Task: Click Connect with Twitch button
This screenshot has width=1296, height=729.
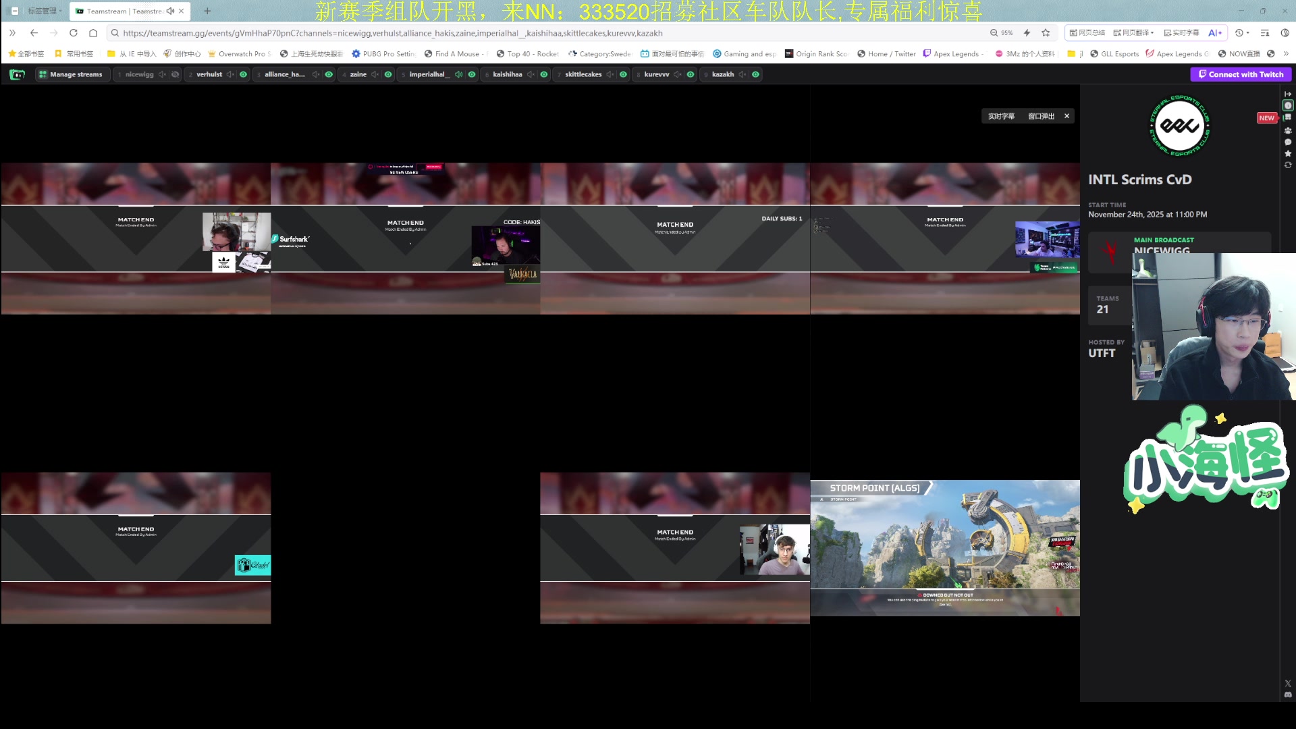Action: coord(1241,74)
